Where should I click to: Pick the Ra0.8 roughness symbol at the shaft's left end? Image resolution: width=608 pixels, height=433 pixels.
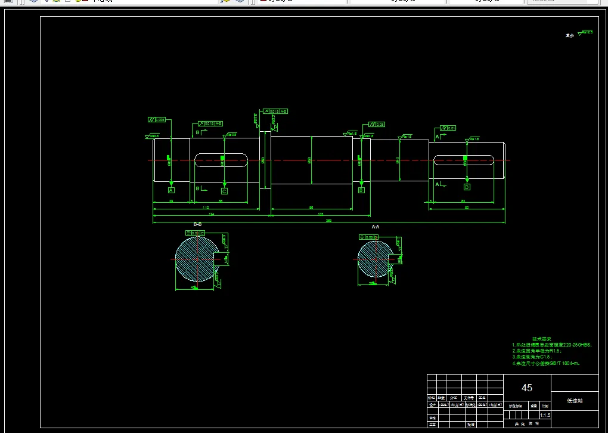pyautogui.click(x=152, y=136)
